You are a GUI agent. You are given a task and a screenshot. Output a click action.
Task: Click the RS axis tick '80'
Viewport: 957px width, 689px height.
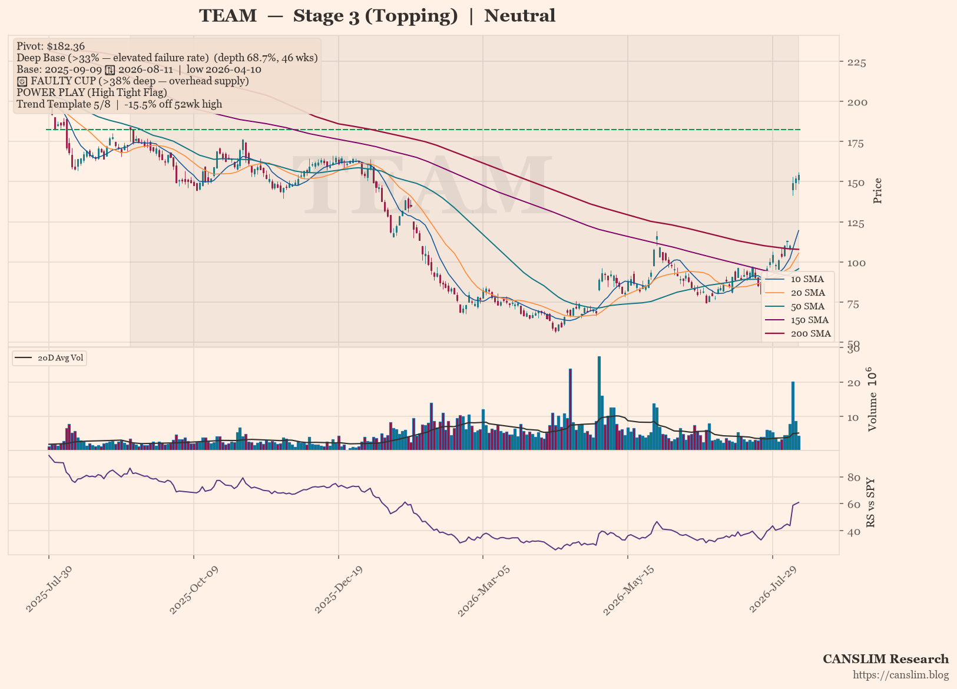853,477
